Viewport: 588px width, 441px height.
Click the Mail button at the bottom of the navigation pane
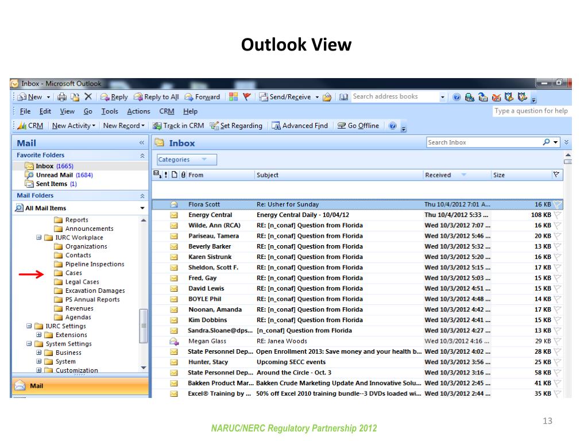(80, 386)
